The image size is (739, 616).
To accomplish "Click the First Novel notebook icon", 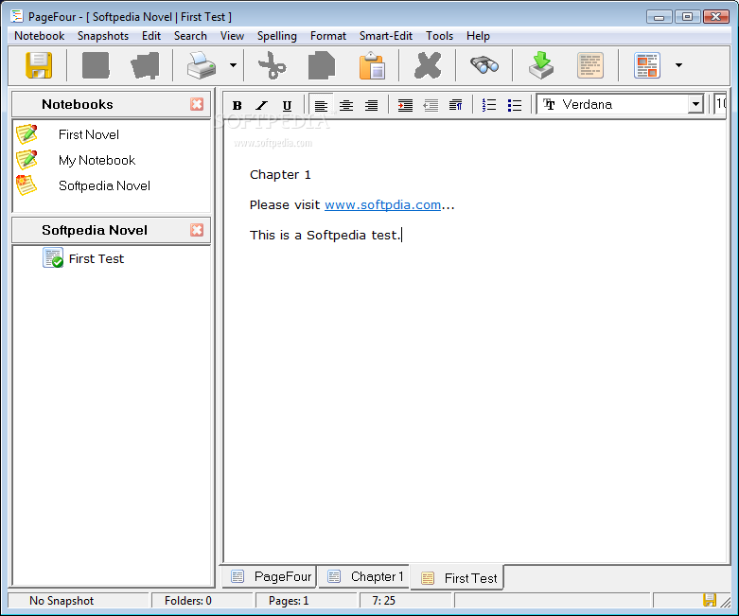I will (x=26, y=134).
